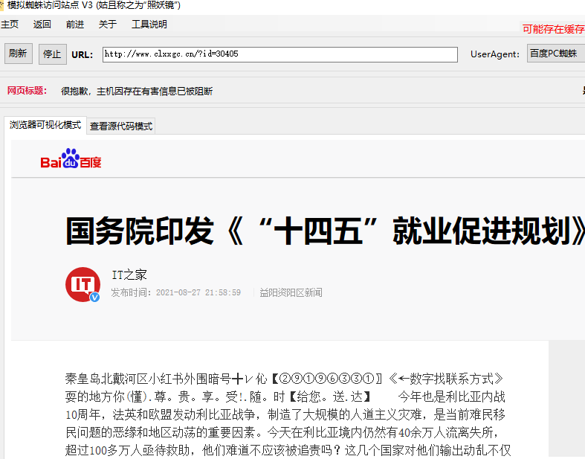Click the UserAgent label
Image resolution: width=585 pixels, height=459 pixels.
(495, 54)
